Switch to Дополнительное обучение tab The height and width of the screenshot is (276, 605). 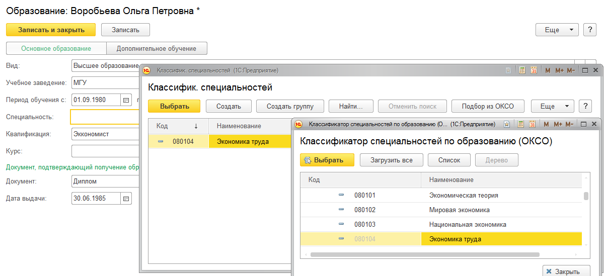click(x=157, y=48)
